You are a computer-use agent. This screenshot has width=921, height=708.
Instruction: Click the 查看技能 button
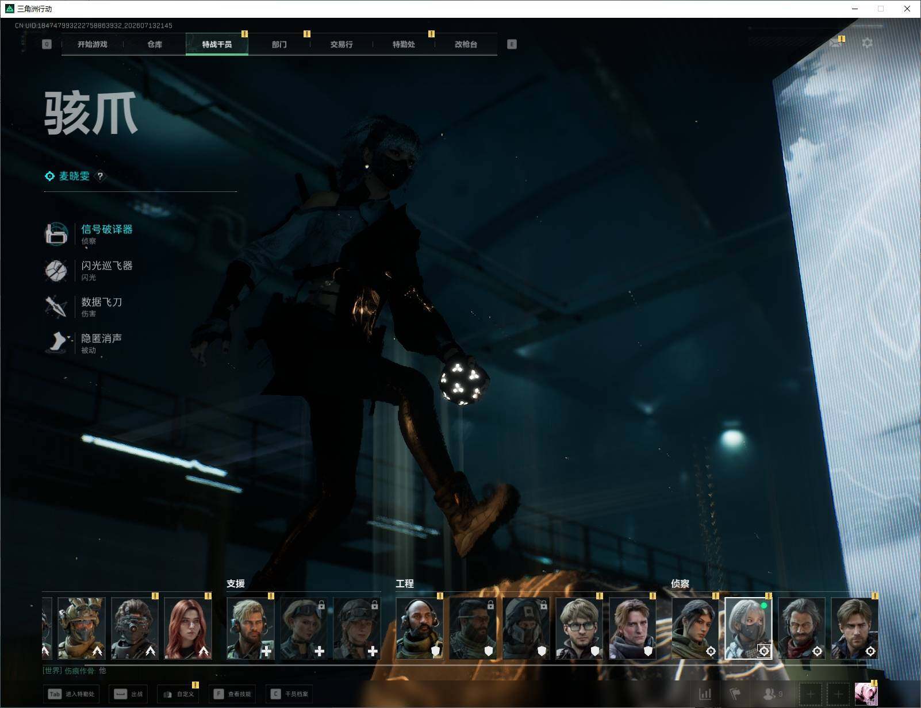pos(232,694)
